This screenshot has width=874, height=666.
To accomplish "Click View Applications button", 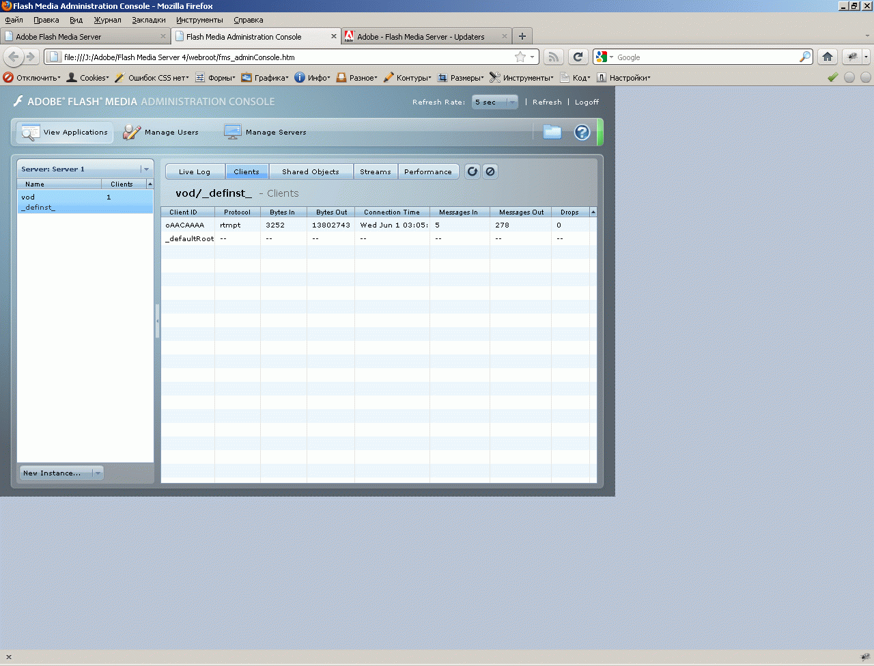I will click(65, 132).
